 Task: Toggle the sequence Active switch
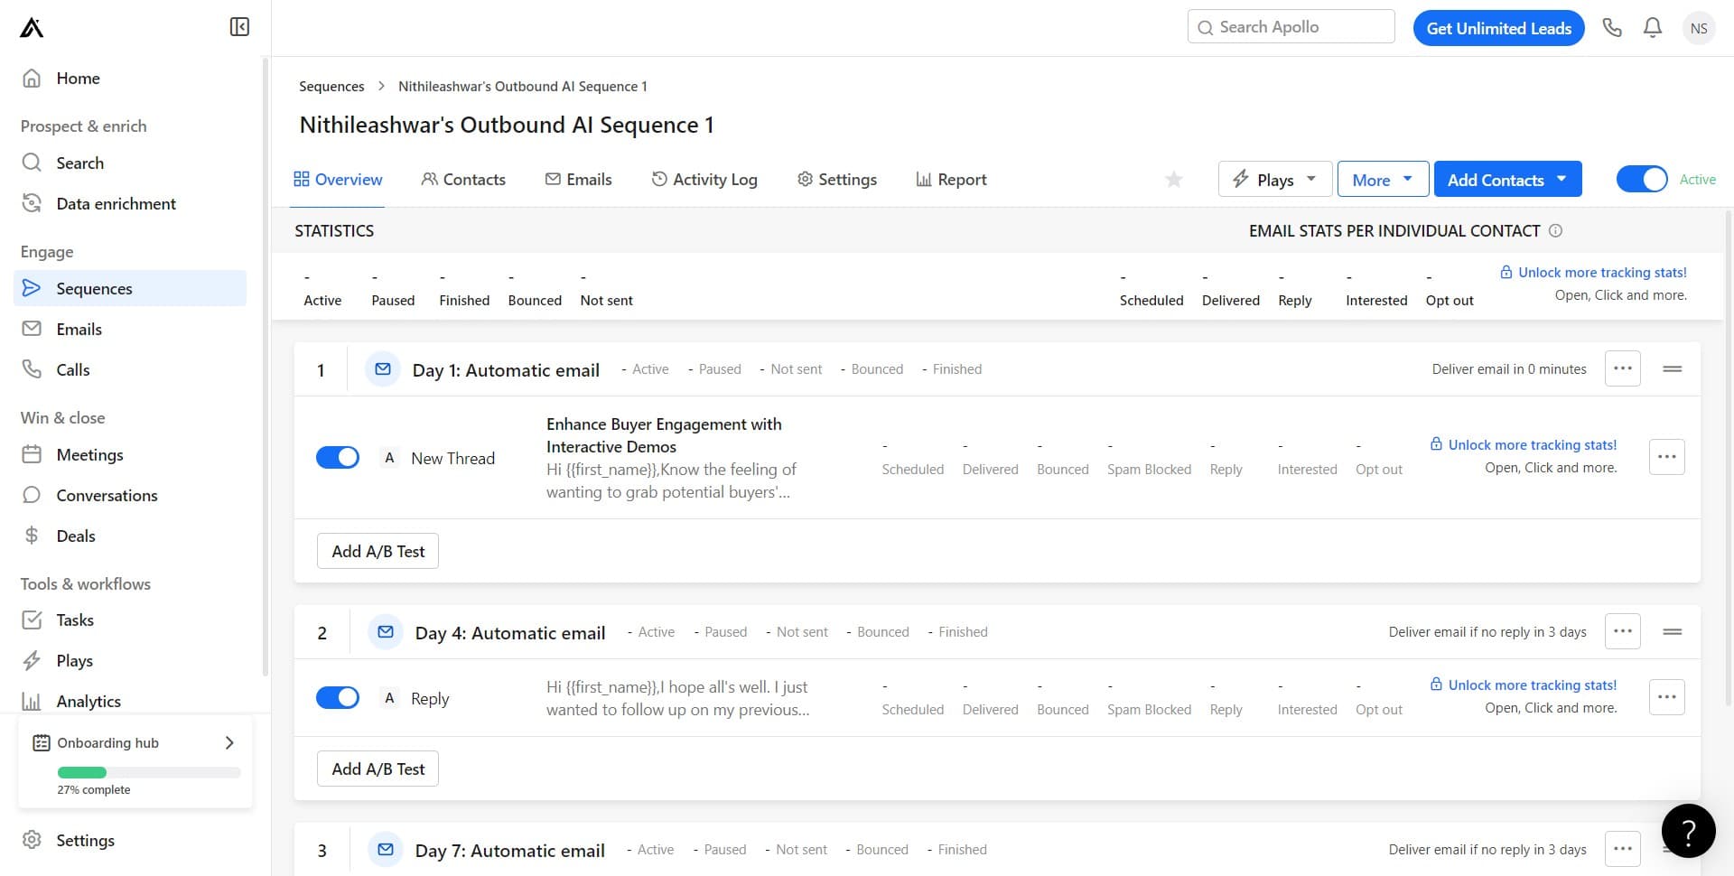point(1642,180)
